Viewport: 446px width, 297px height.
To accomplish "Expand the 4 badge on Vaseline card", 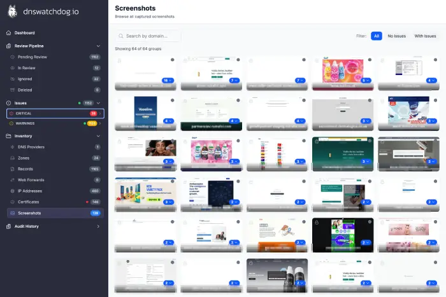I will tap(169, 121).
